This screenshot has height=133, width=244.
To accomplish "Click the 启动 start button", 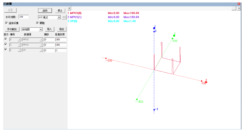I will [x=45, y=11].
